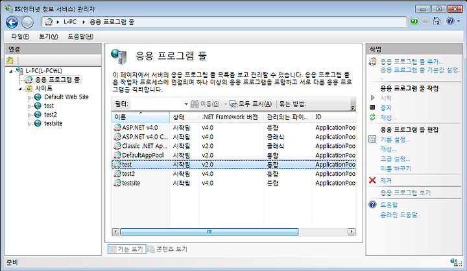
Task: Click 응용 프로그램 보기 action
Action: click(405, 193)
